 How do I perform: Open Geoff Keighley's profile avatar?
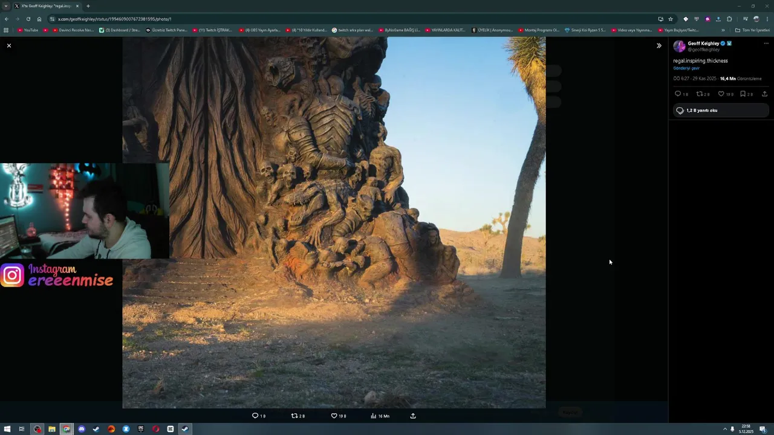coord(679,46)
